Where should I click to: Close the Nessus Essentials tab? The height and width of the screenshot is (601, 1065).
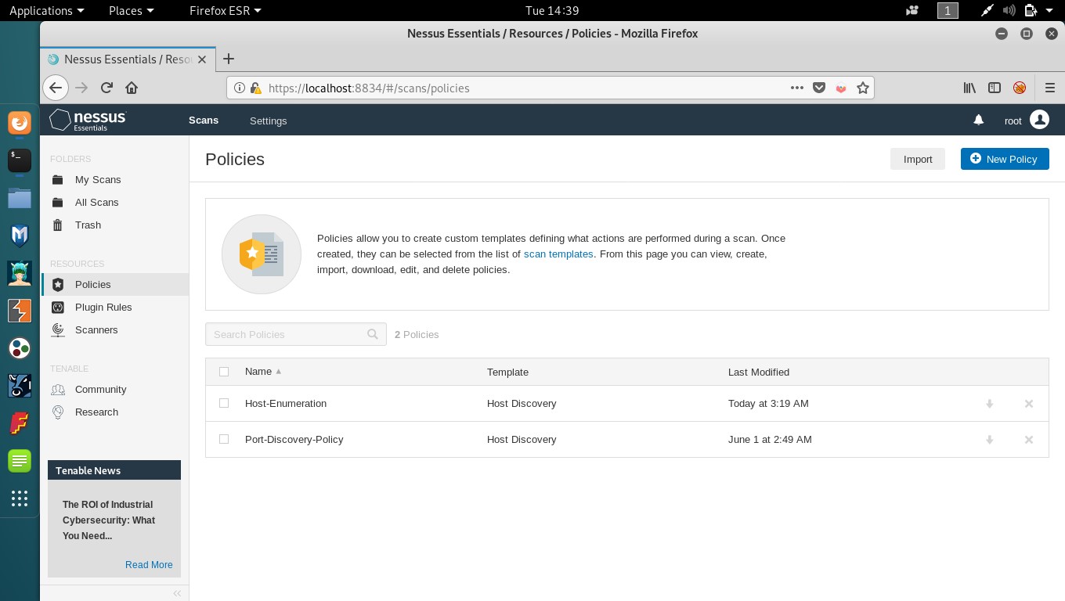coord(202,59)
